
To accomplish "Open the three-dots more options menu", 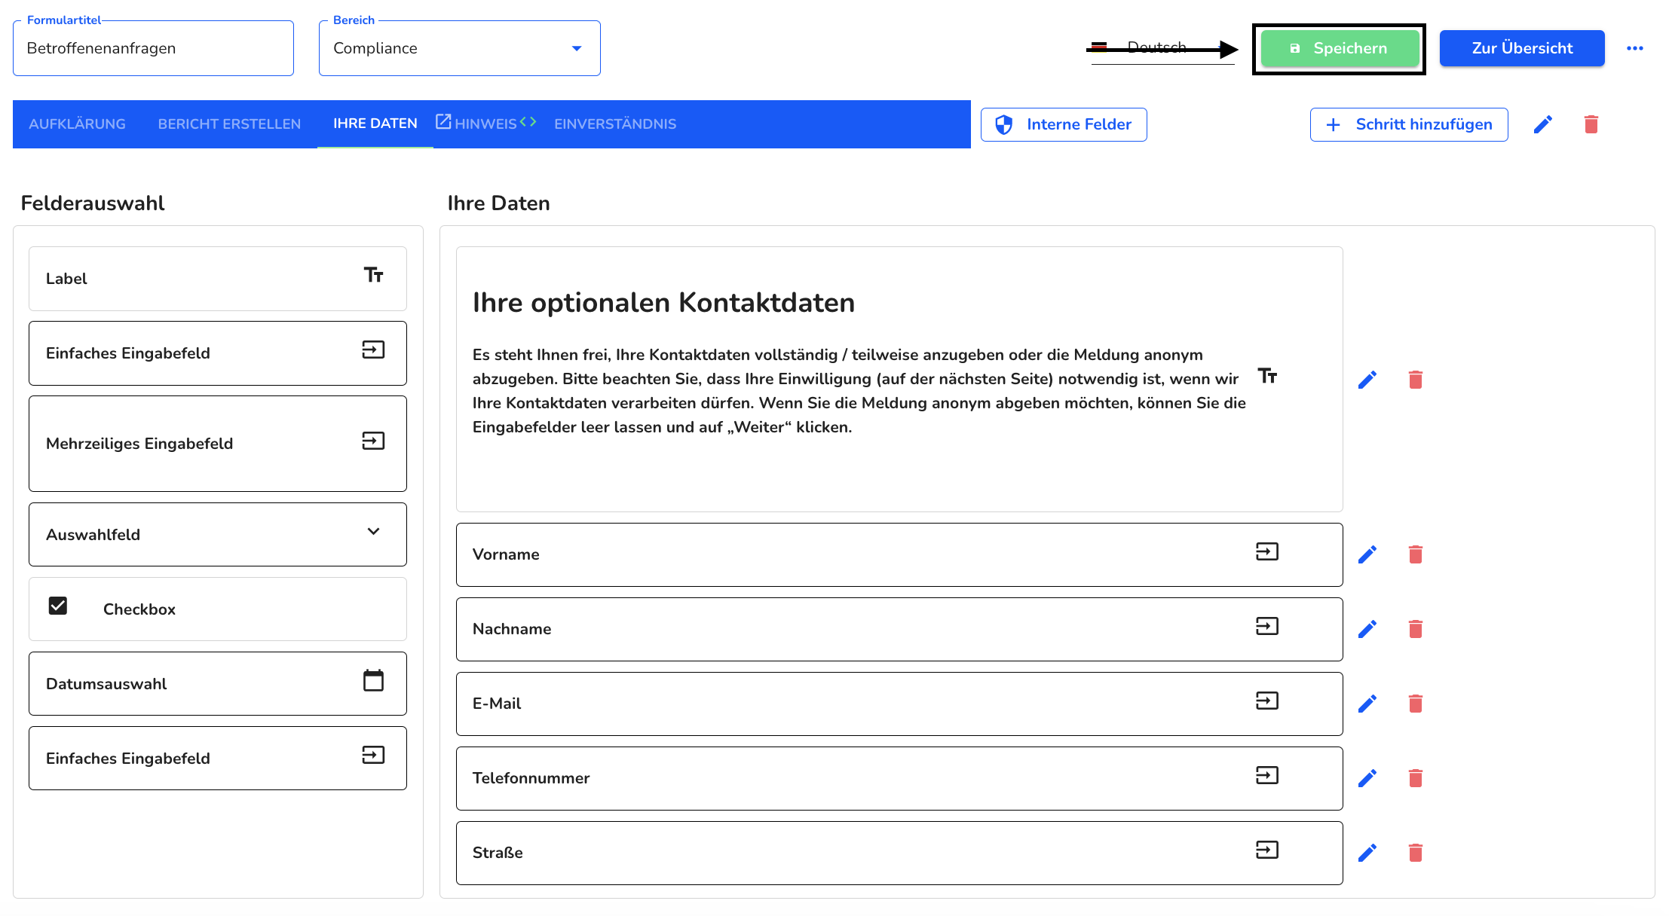I will [x=1635, y=48].
